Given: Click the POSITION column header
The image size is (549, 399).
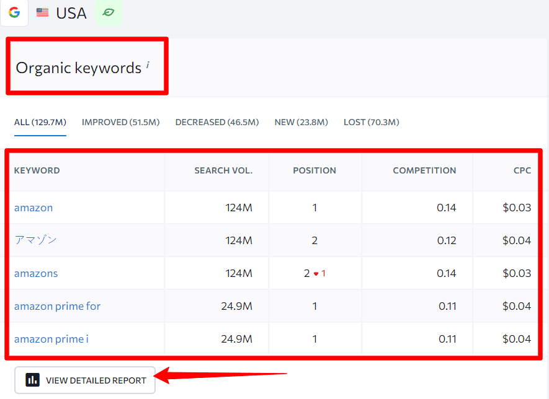Looking at the screenshot, I should tap(315, 170).
